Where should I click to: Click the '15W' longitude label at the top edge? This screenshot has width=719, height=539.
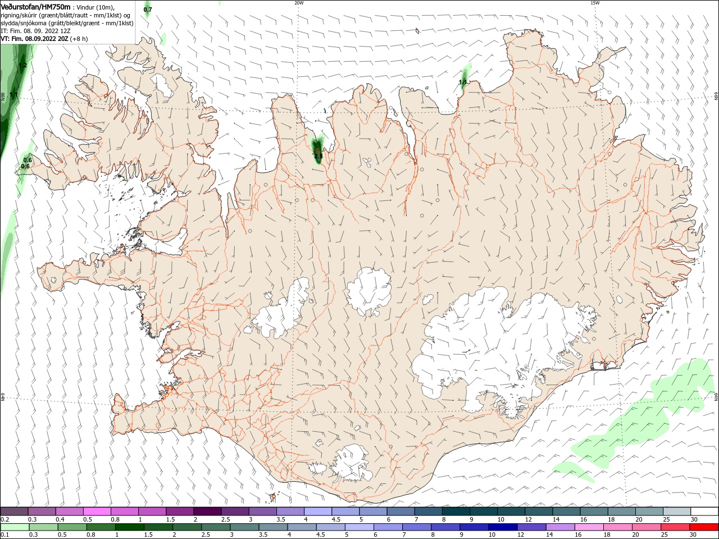pos(594,3)
